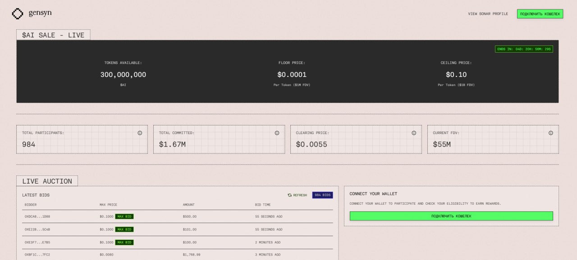Click the Total Committed info icon
Viewport: 577px width, 260px height.
click(277, 133)
